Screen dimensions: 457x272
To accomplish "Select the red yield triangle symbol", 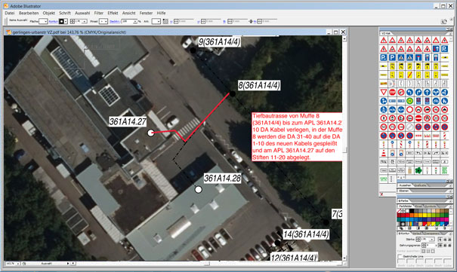I will (384, 92).
